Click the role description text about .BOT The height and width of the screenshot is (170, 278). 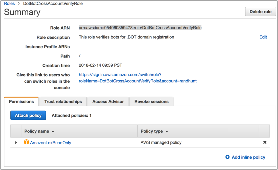click(126, 37)
